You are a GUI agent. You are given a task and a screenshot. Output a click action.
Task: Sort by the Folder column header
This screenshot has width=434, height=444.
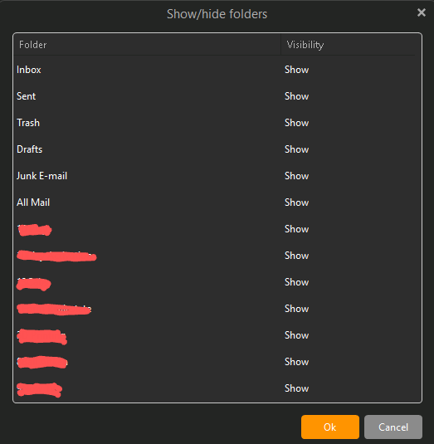(x=147, y=45)
